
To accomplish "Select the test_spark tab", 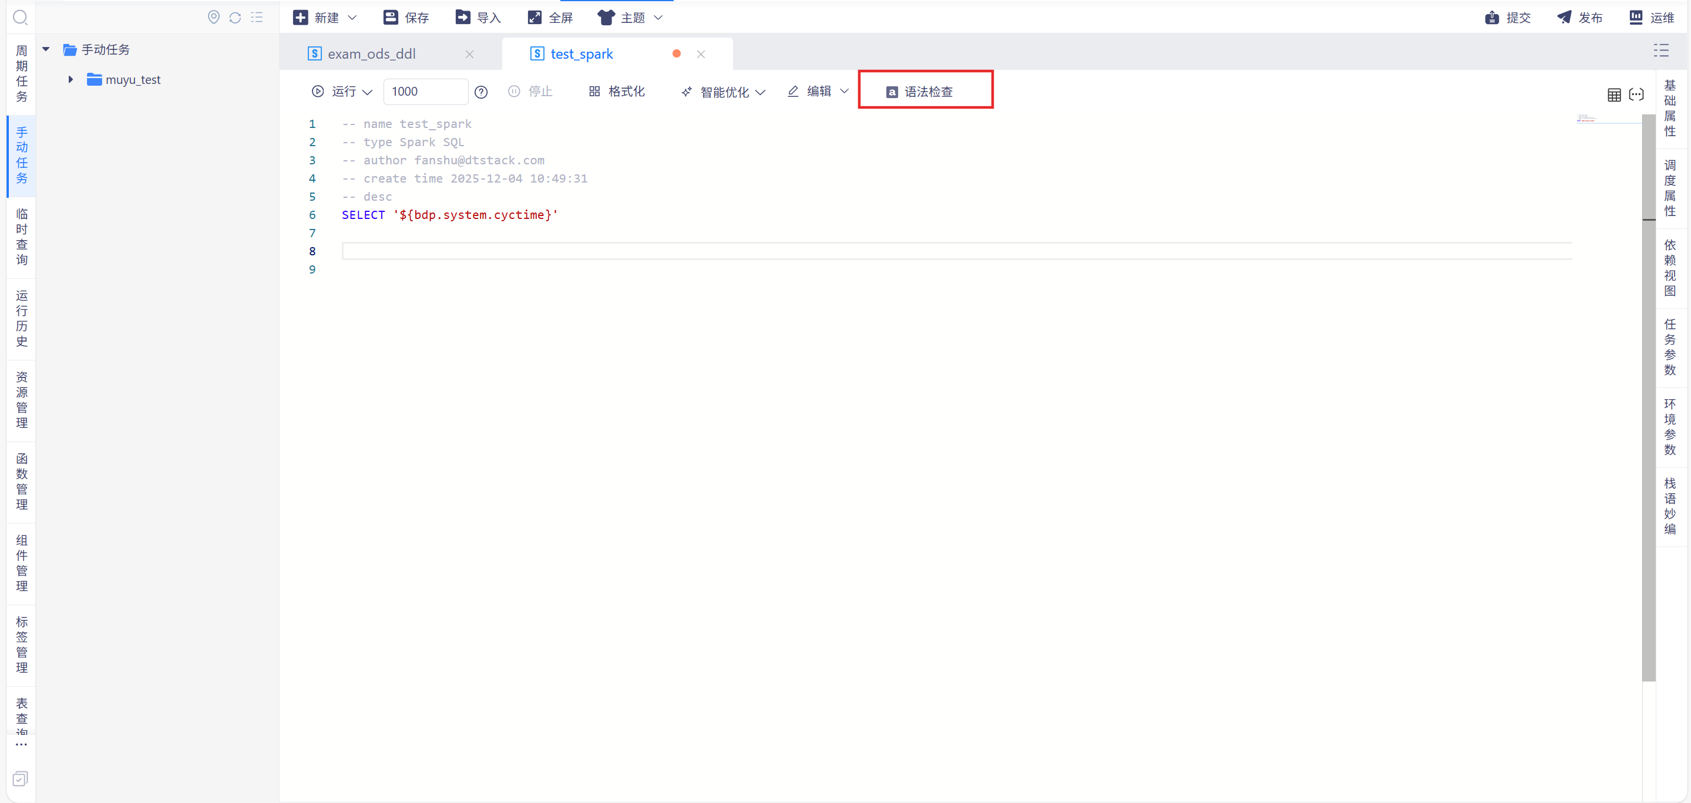I will pyautogui.click(x=581, y=54).
